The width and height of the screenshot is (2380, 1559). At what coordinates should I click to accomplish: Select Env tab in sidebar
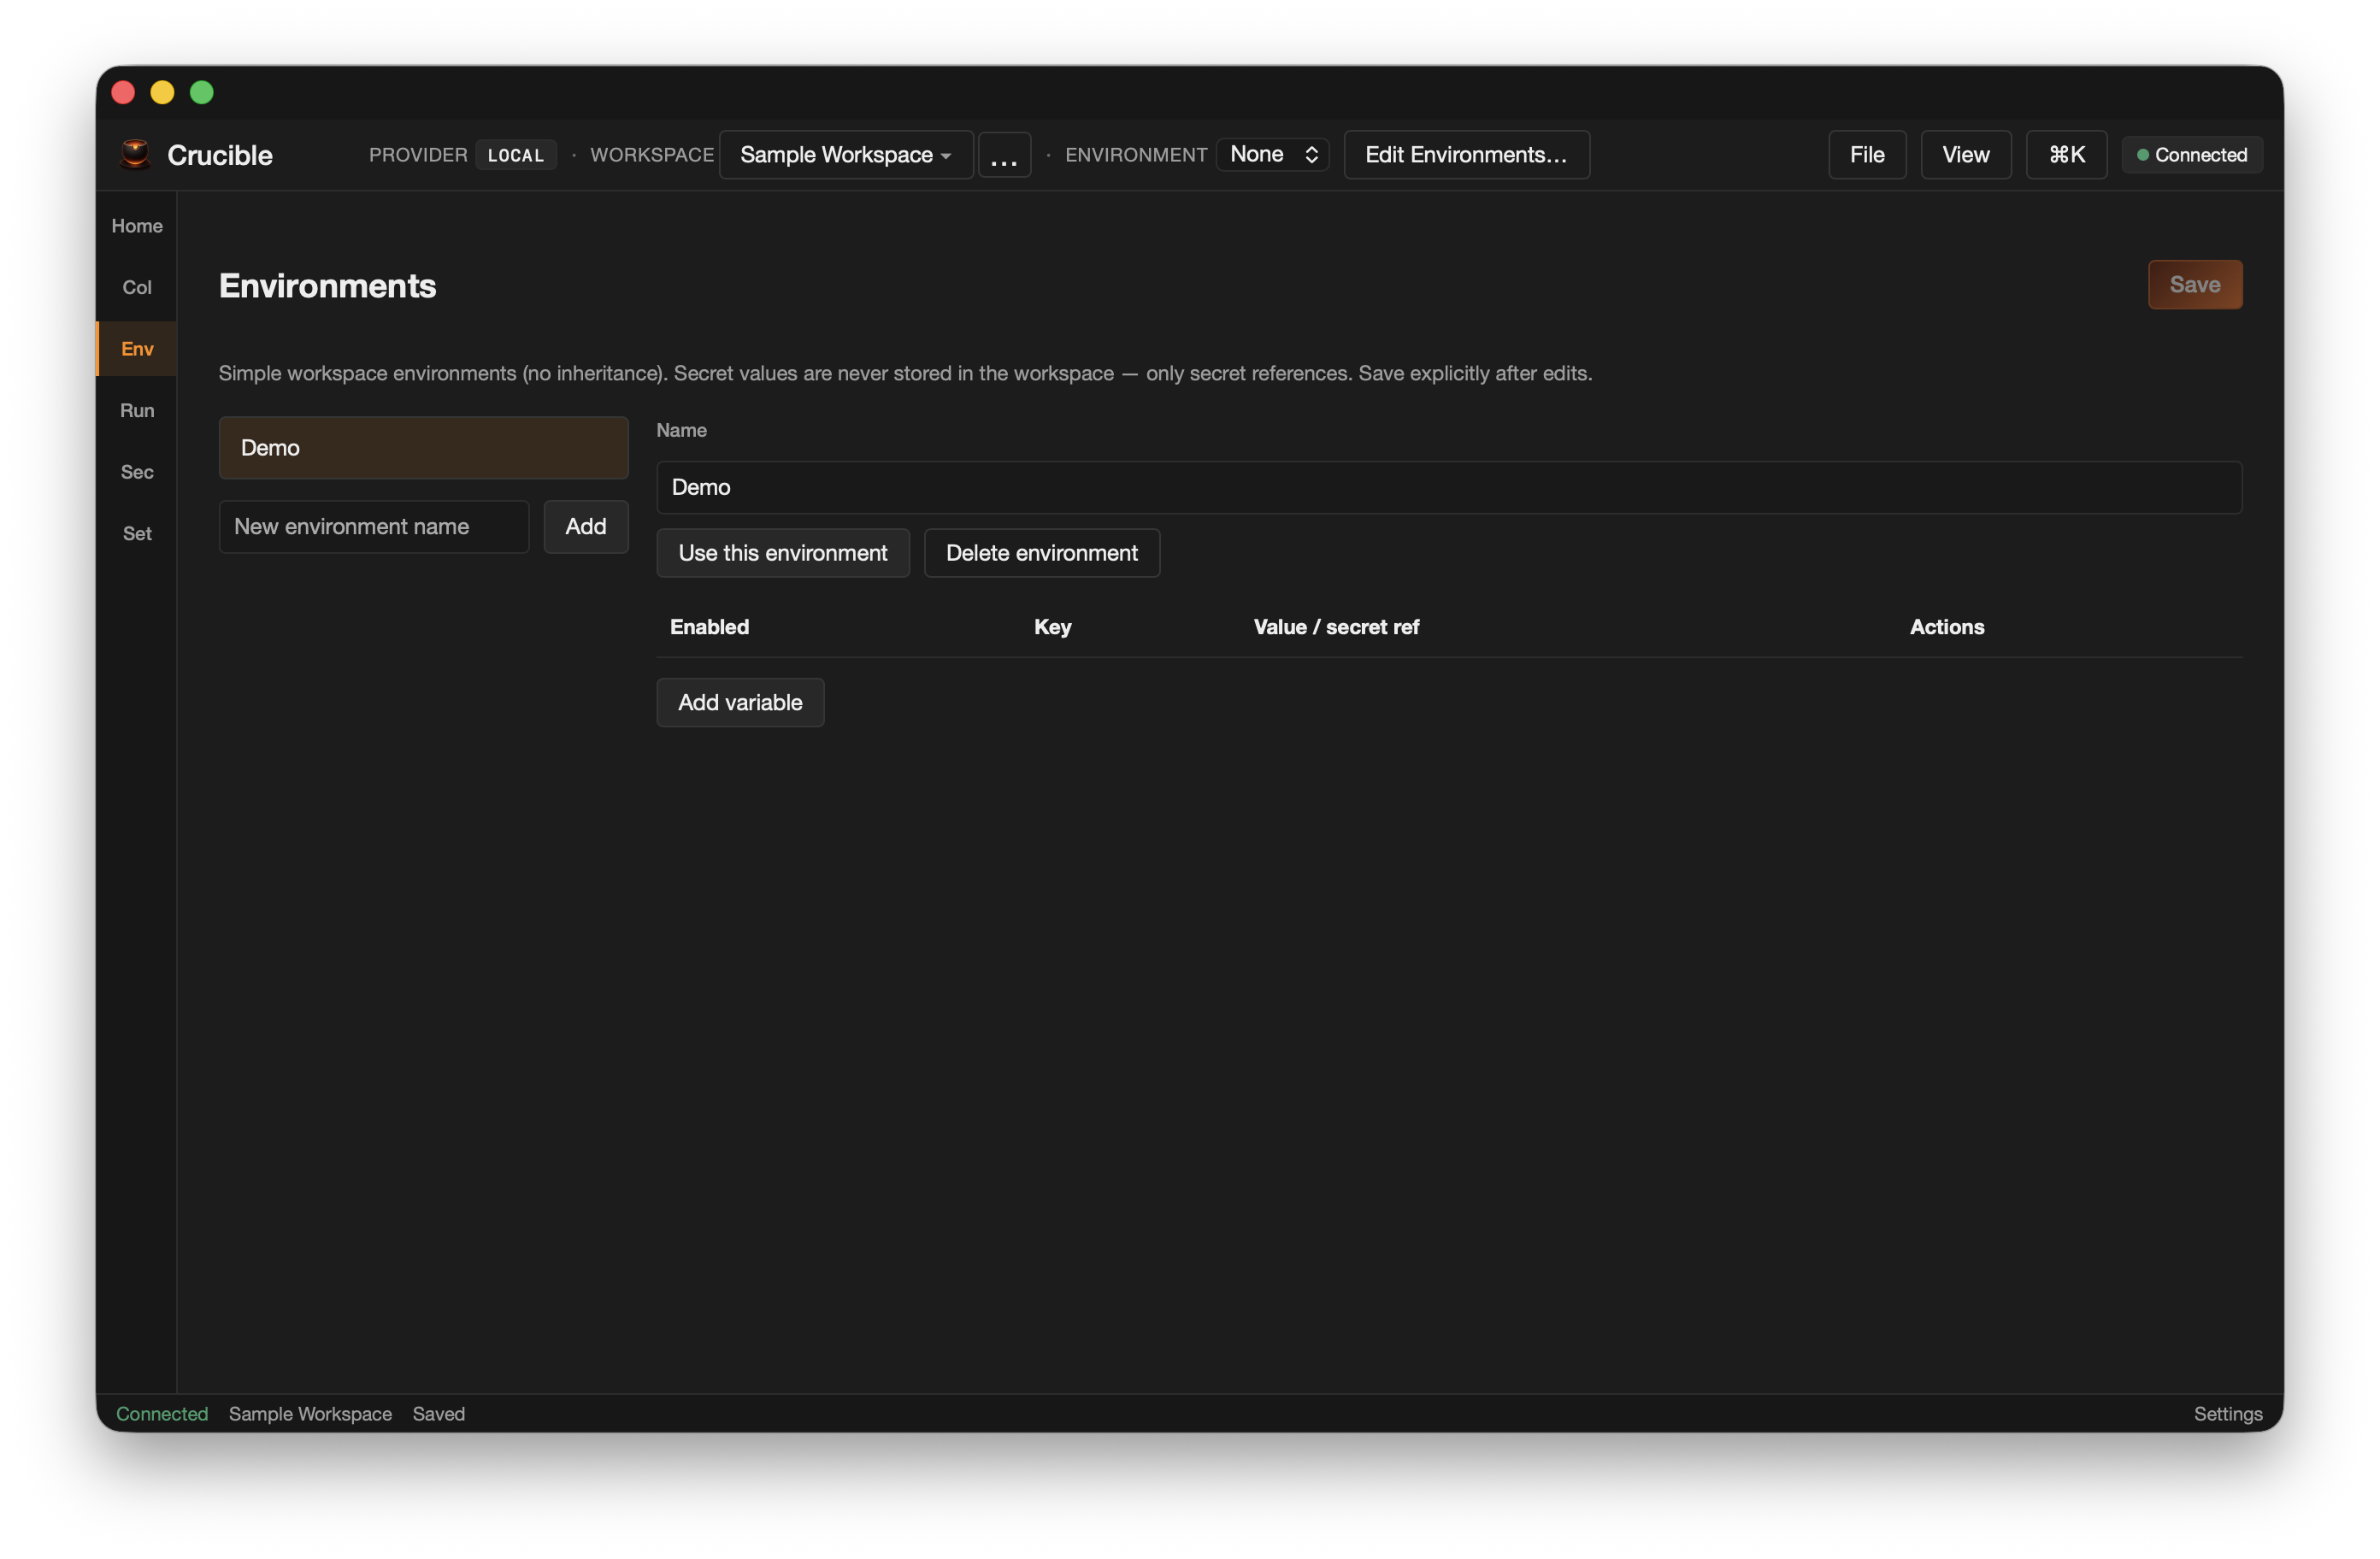pyautogui.click(x=137, y=349)
